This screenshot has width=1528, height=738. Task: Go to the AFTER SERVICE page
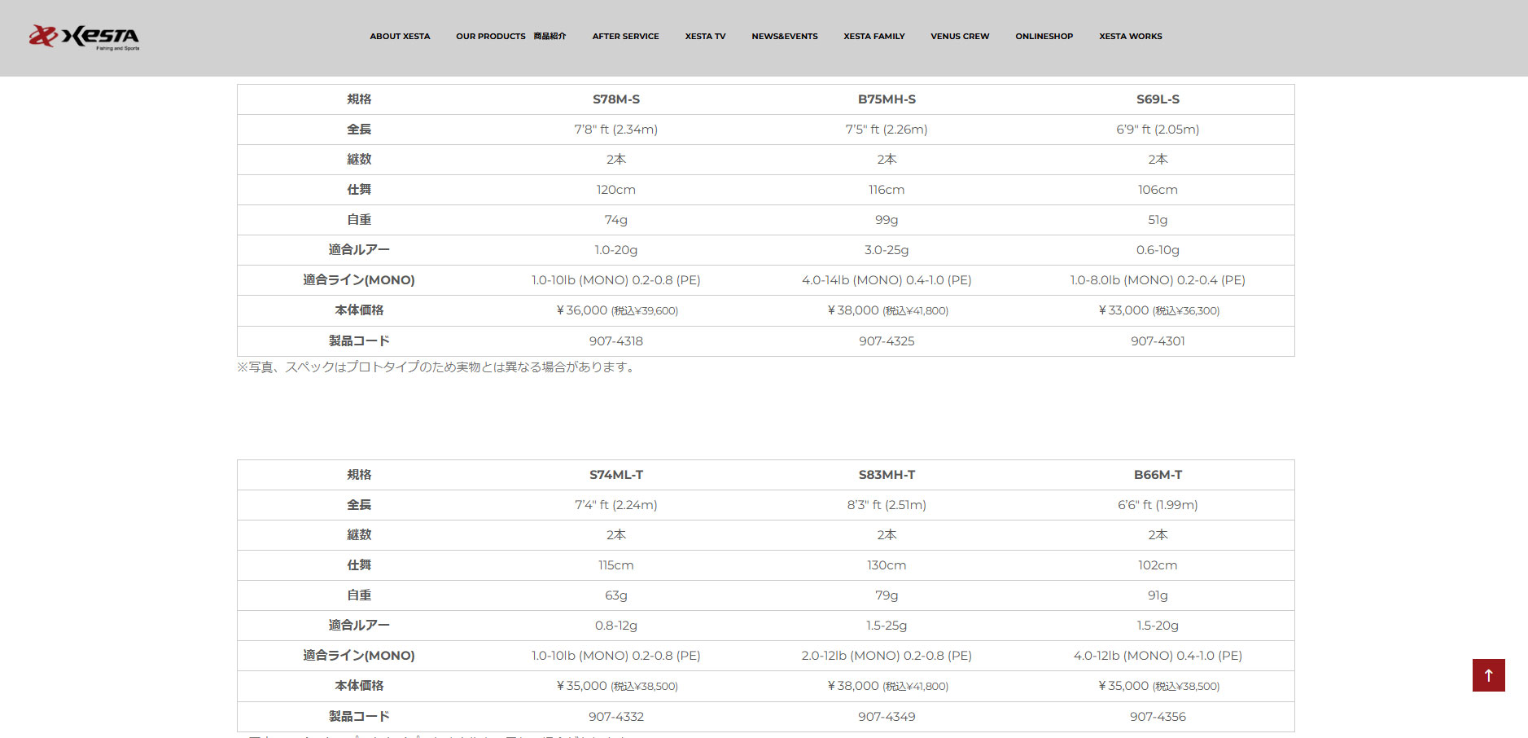pos(625,37)
